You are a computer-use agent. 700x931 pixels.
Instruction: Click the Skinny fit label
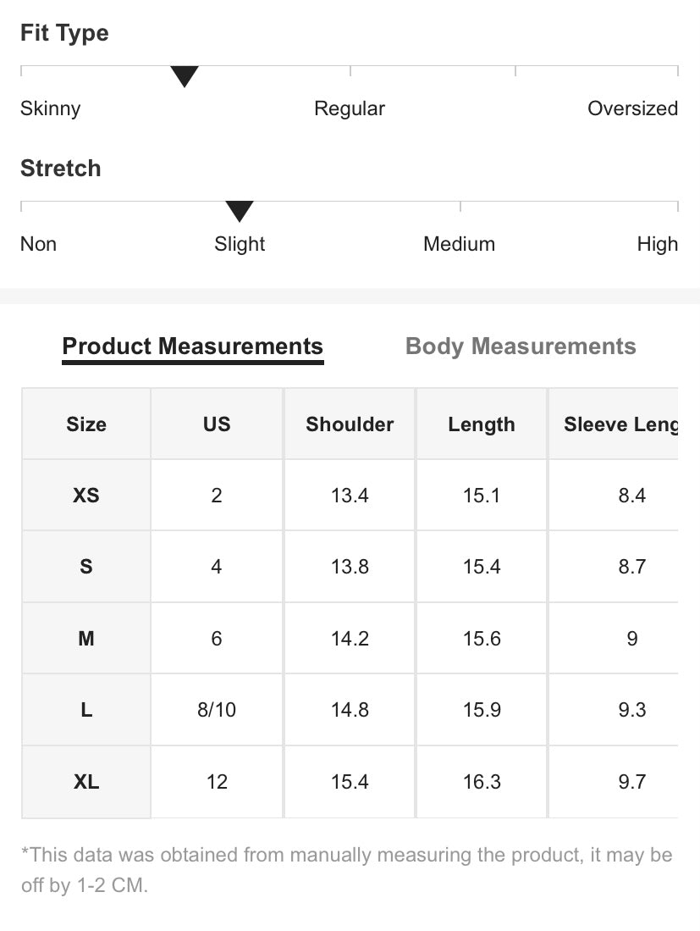click(x=51, y=109)
